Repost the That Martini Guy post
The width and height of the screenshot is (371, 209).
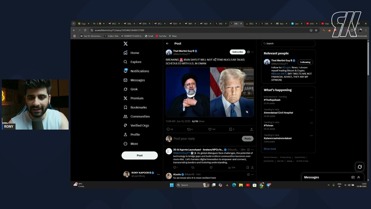[189, 129]
